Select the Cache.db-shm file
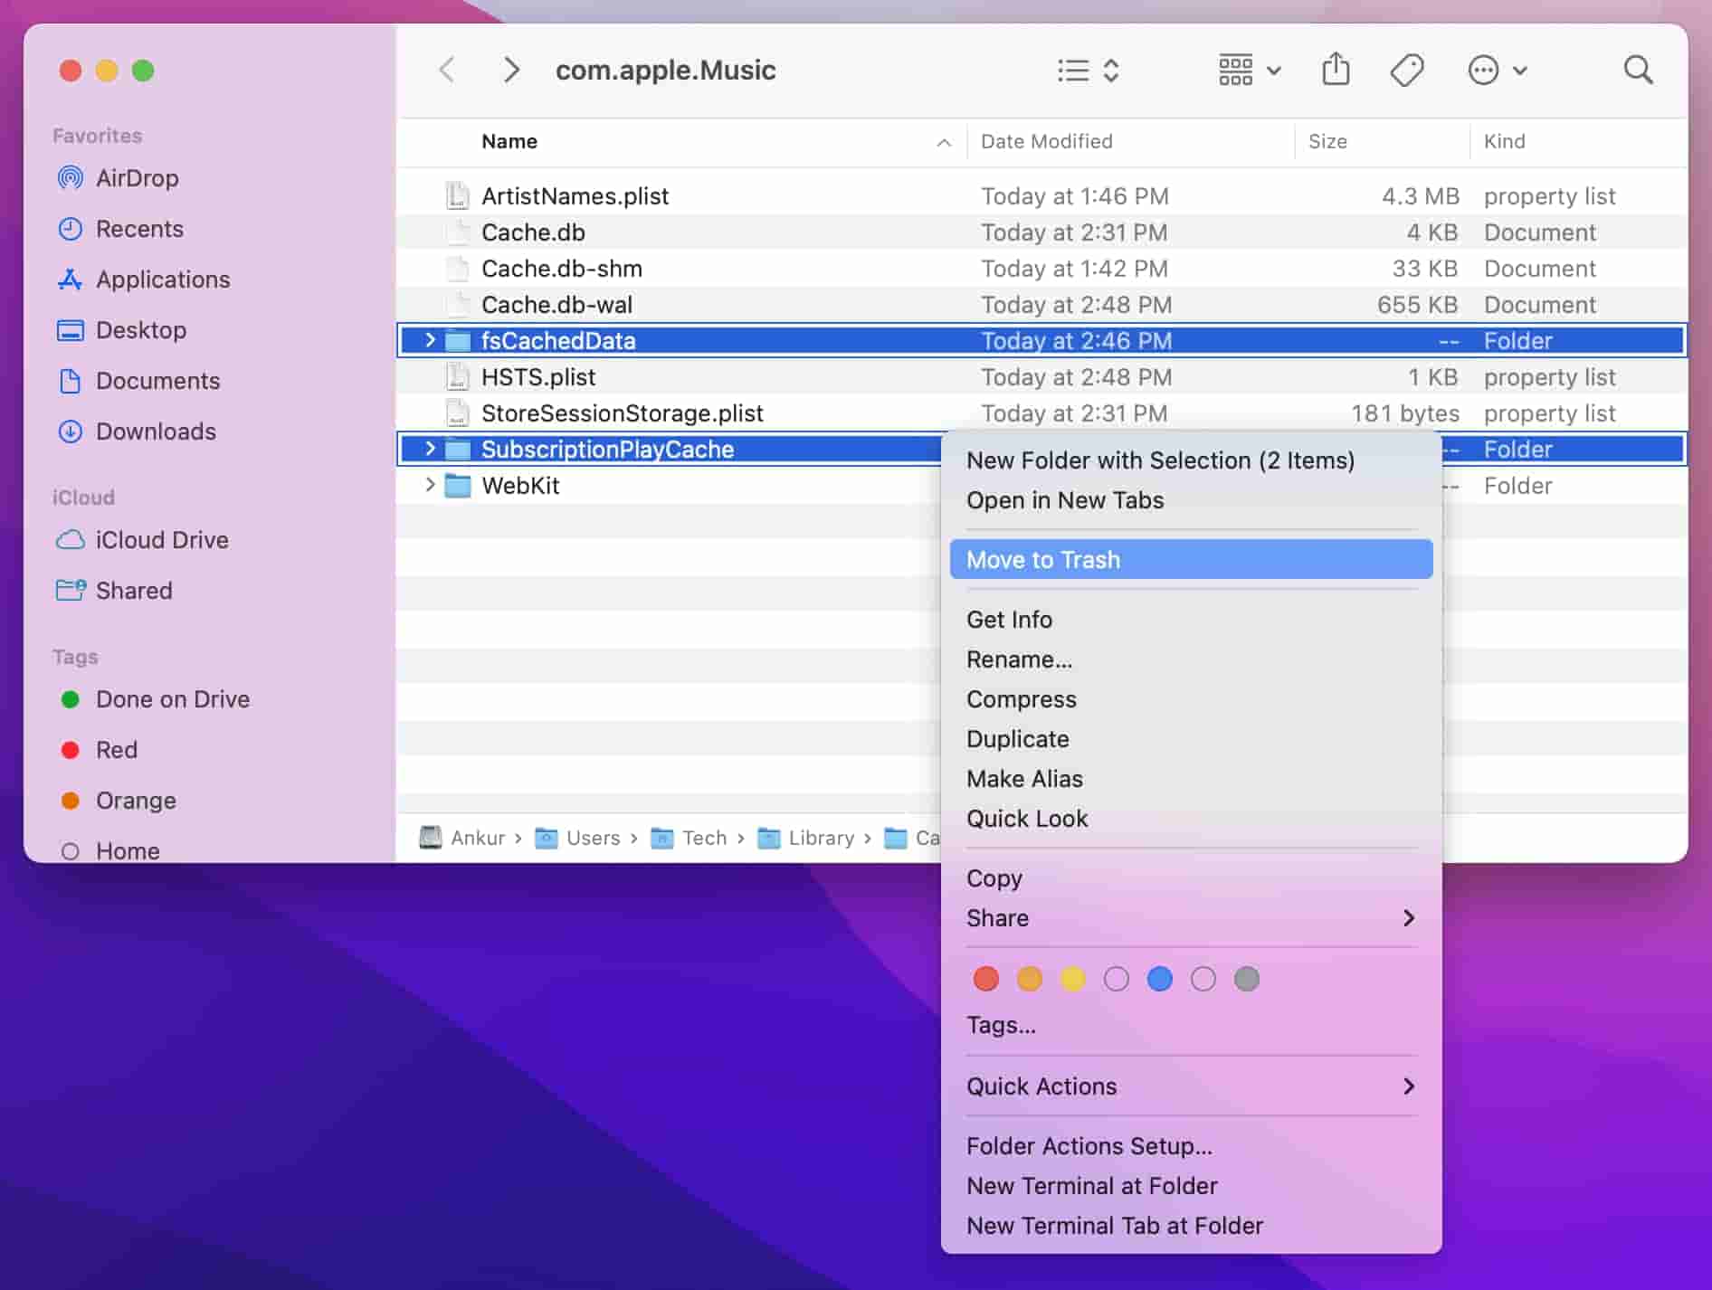 pos(1042,269)
